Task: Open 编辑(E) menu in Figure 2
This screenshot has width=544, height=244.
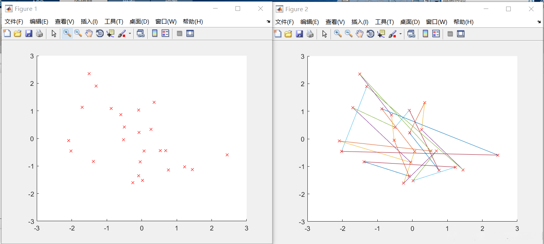Action: (x=310, y=22)
